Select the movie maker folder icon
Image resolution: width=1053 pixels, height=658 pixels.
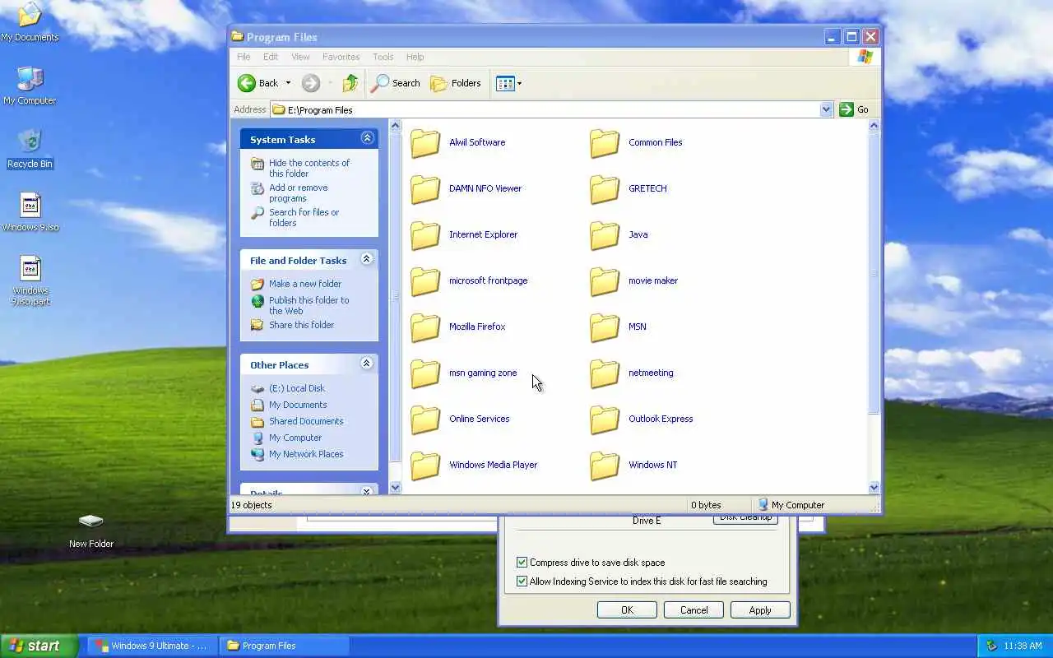click(x=605, y=281)
